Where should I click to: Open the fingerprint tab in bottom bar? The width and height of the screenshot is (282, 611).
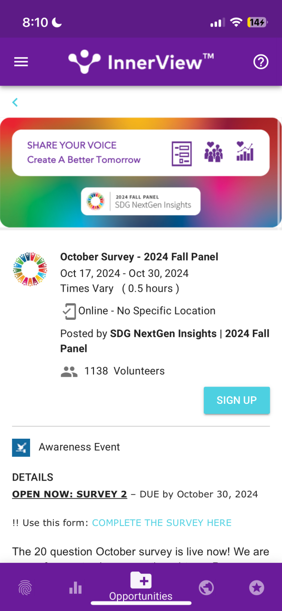click(25, 588)
